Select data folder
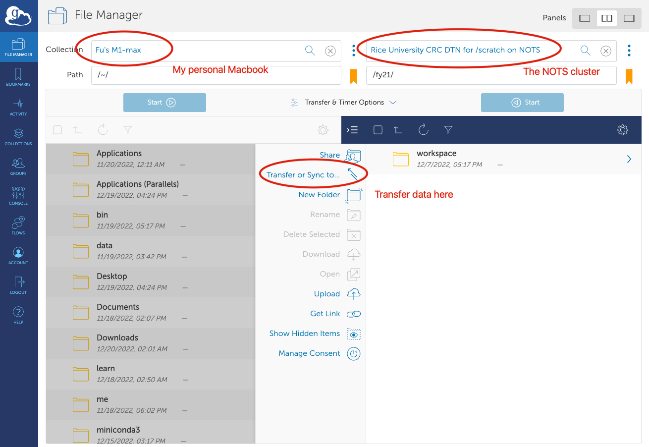This screenshot has height=447, width=649. [151, 251]
